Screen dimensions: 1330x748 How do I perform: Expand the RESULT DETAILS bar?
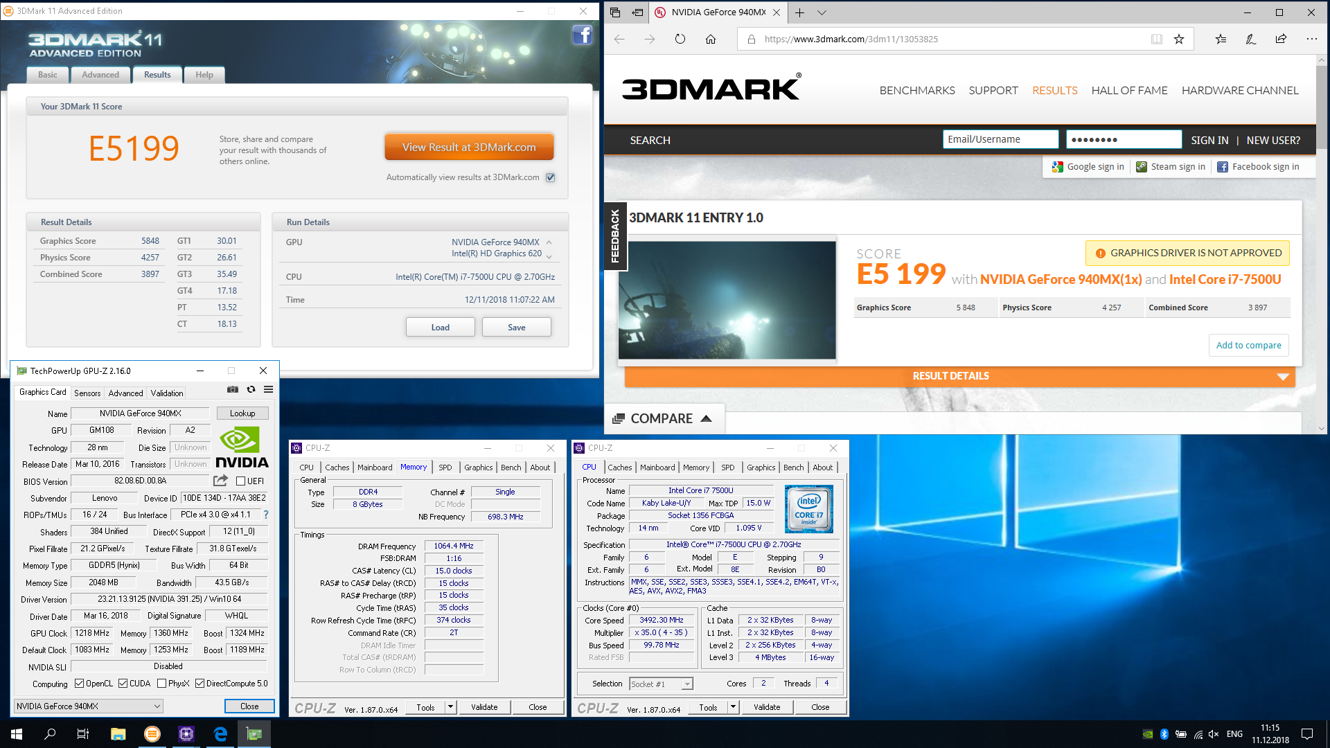959,376
